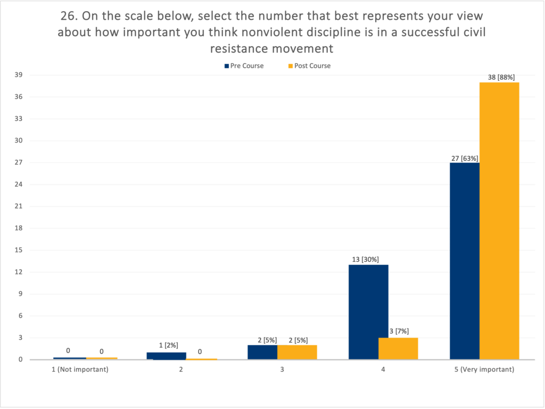Screen dimensions: 545x409
Task: Click the 13 [30%] data label
Action: [365, 260]
